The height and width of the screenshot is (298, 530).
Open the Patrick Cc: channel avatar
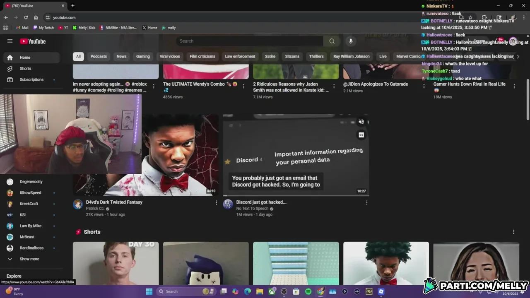point(78,204)
